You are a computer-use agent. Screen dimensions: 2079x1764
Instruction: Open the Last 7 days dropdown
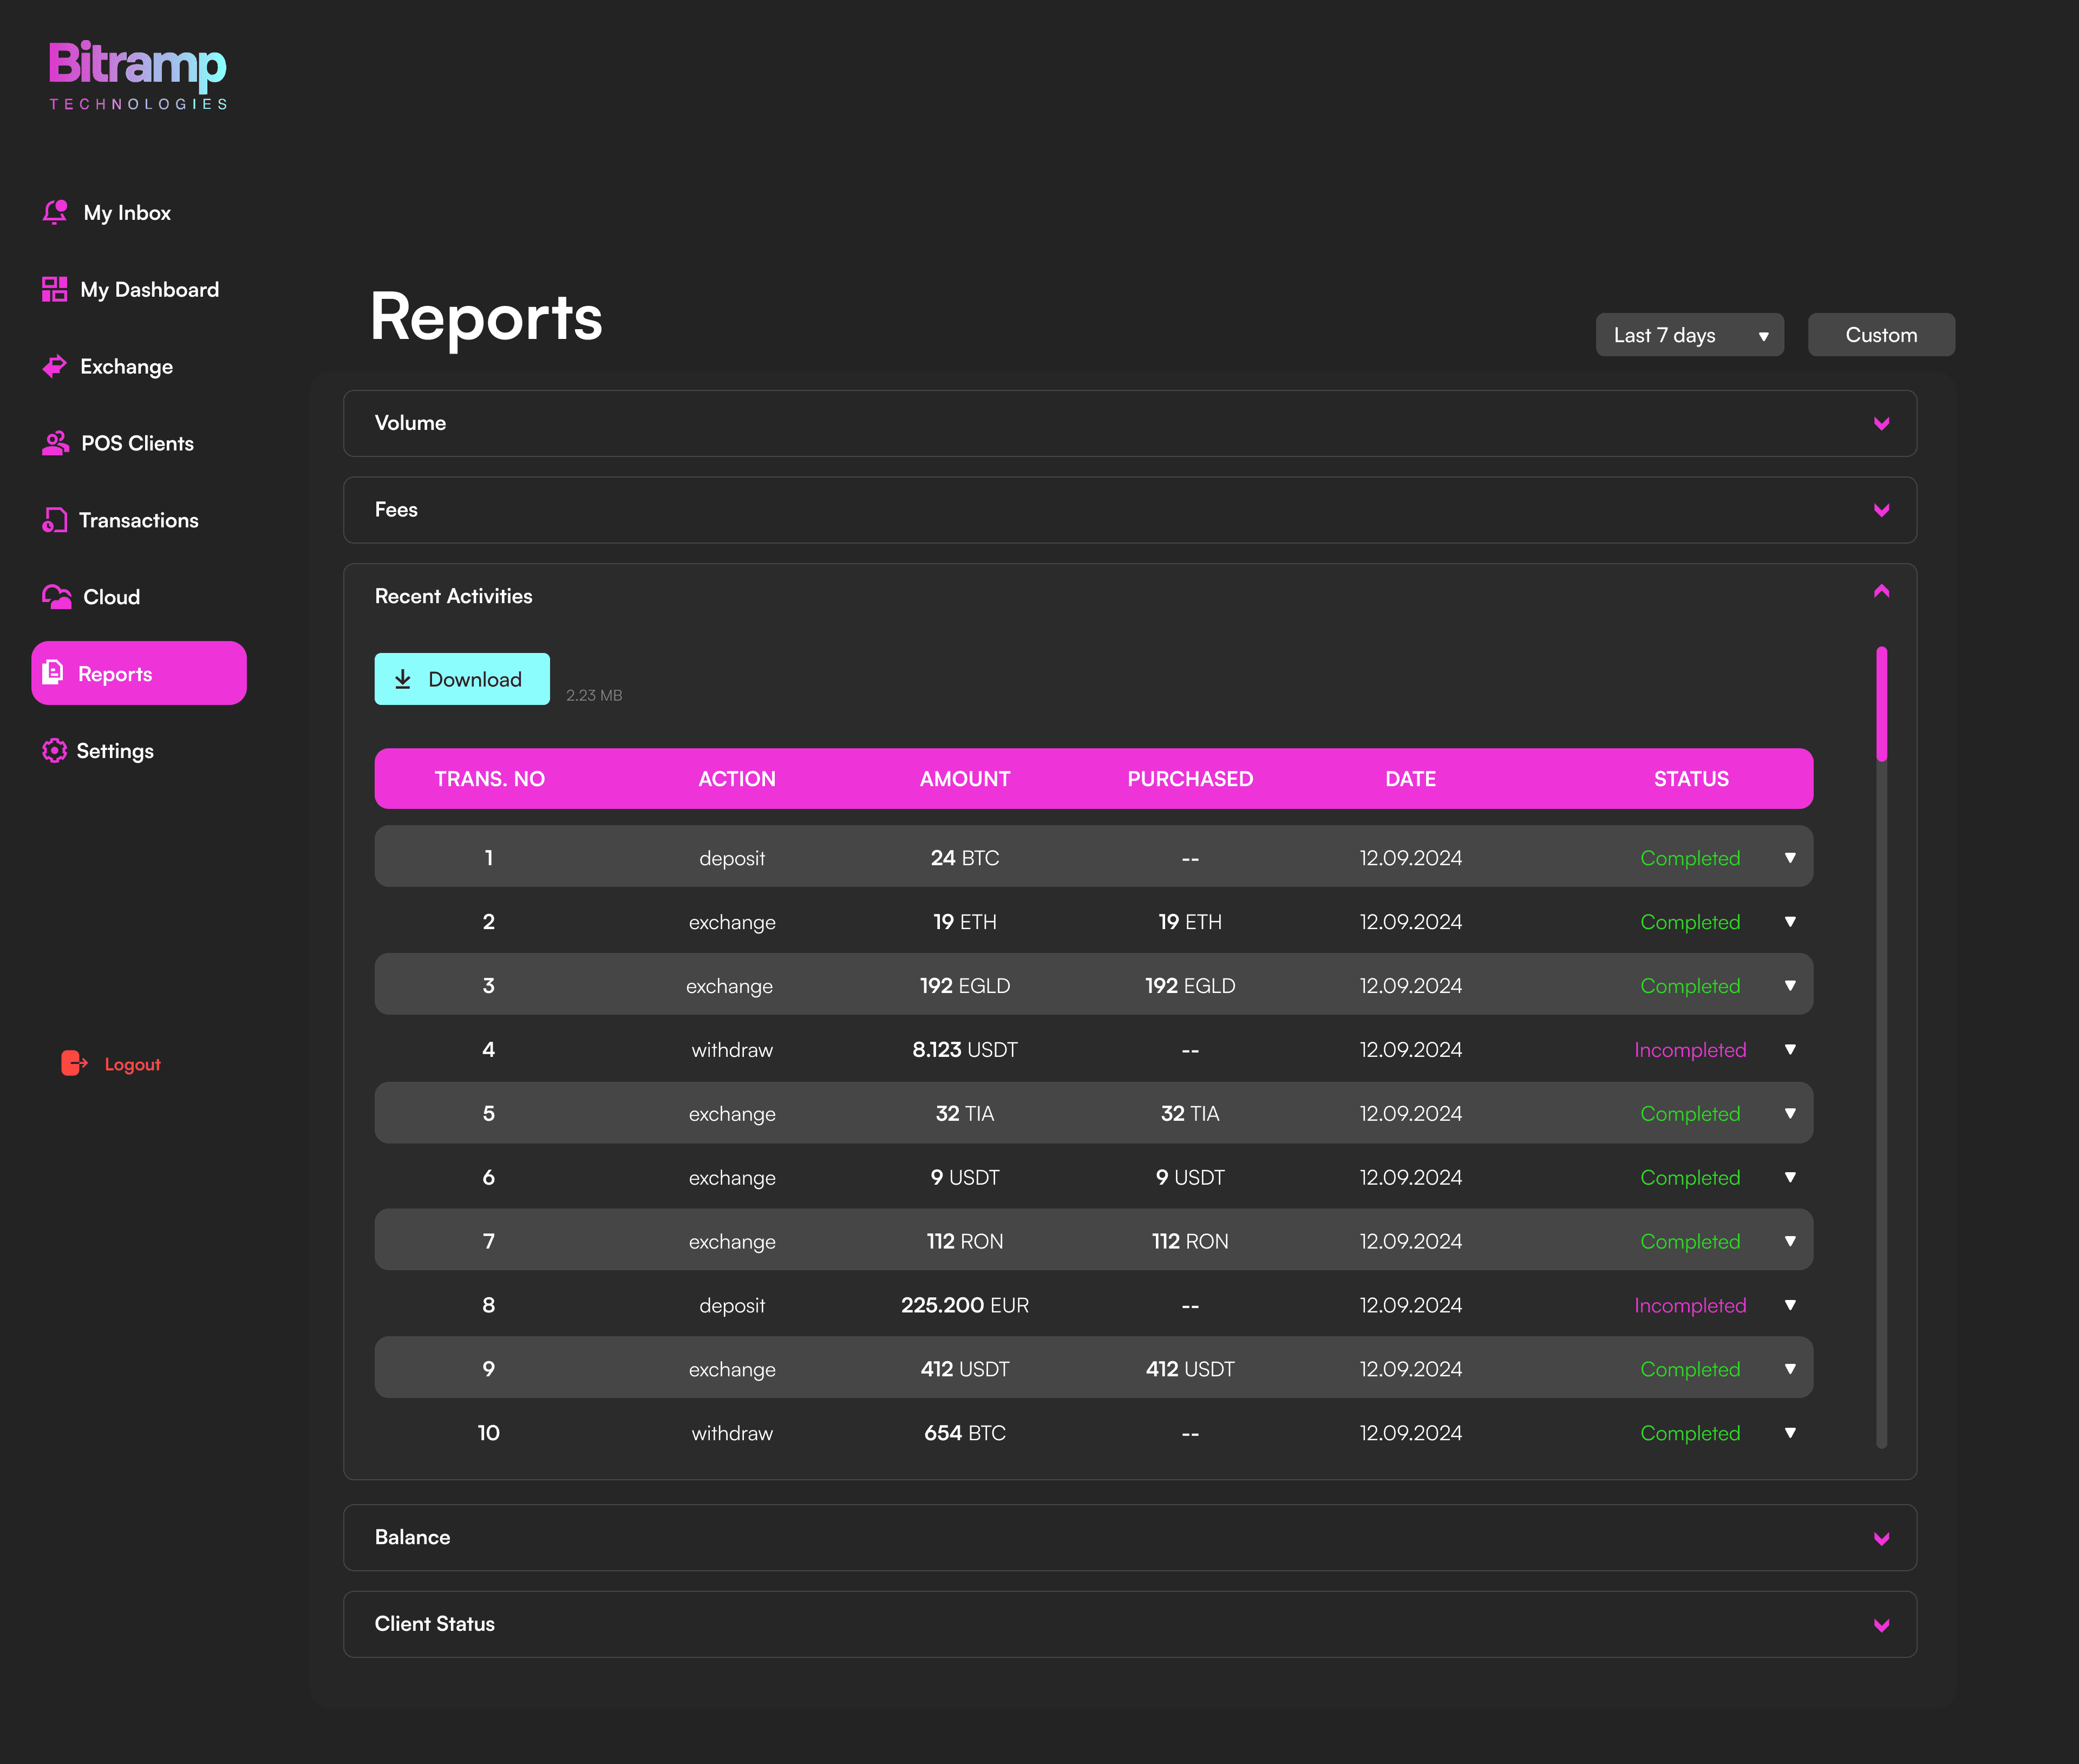(1689, 335)
